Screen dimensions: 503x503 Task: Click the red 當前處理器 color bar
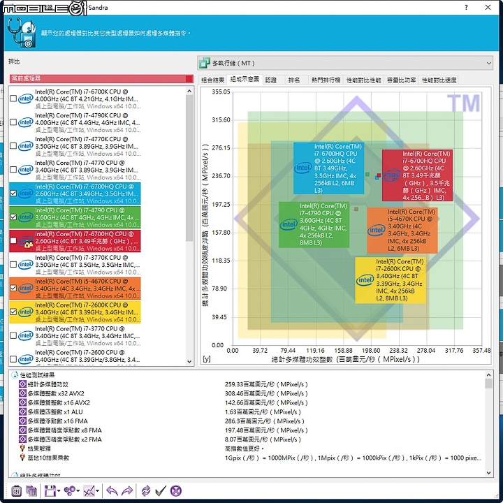pyautogui.click(x=101, y=78)
